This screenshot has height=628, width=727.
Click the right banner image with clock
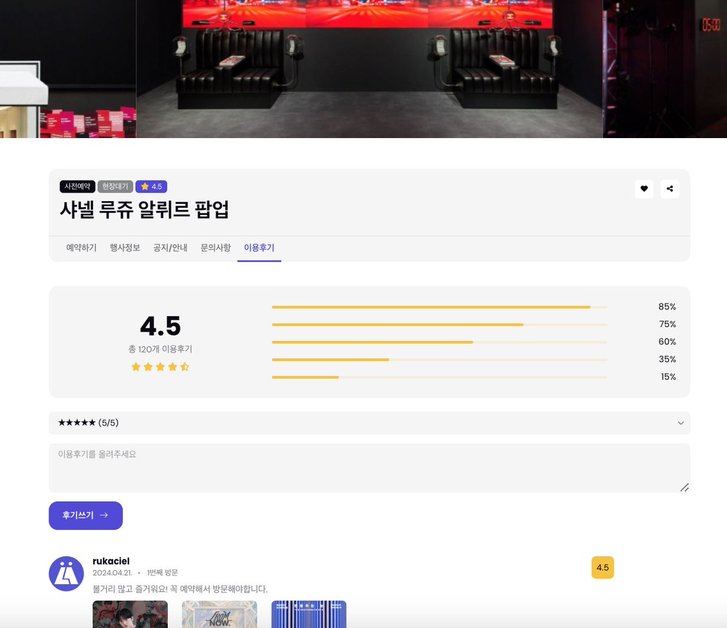point(665,69)
